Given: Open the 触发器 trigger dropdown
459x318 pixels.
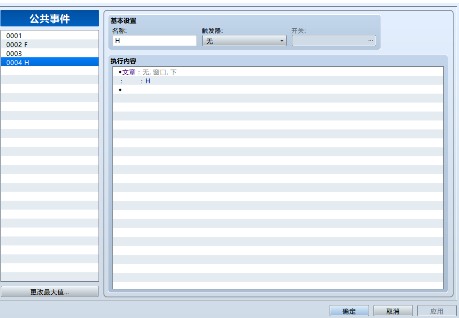Looking at the screenshot, I should coord(245,41).
